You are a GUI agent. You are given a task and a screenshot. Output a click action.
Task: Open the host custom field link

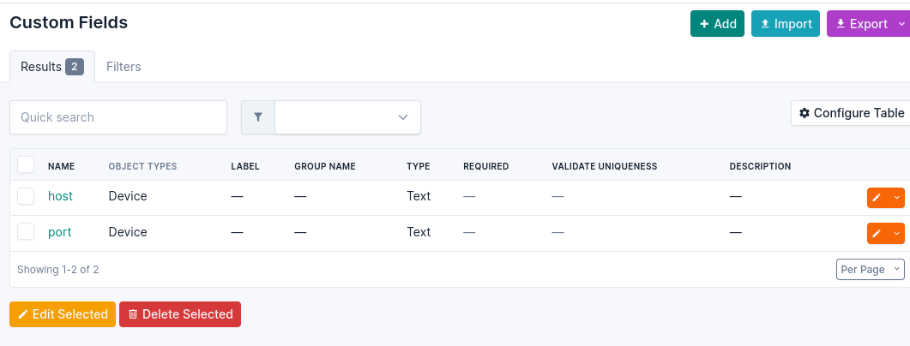pyautogui.click(x=60, y=196)
